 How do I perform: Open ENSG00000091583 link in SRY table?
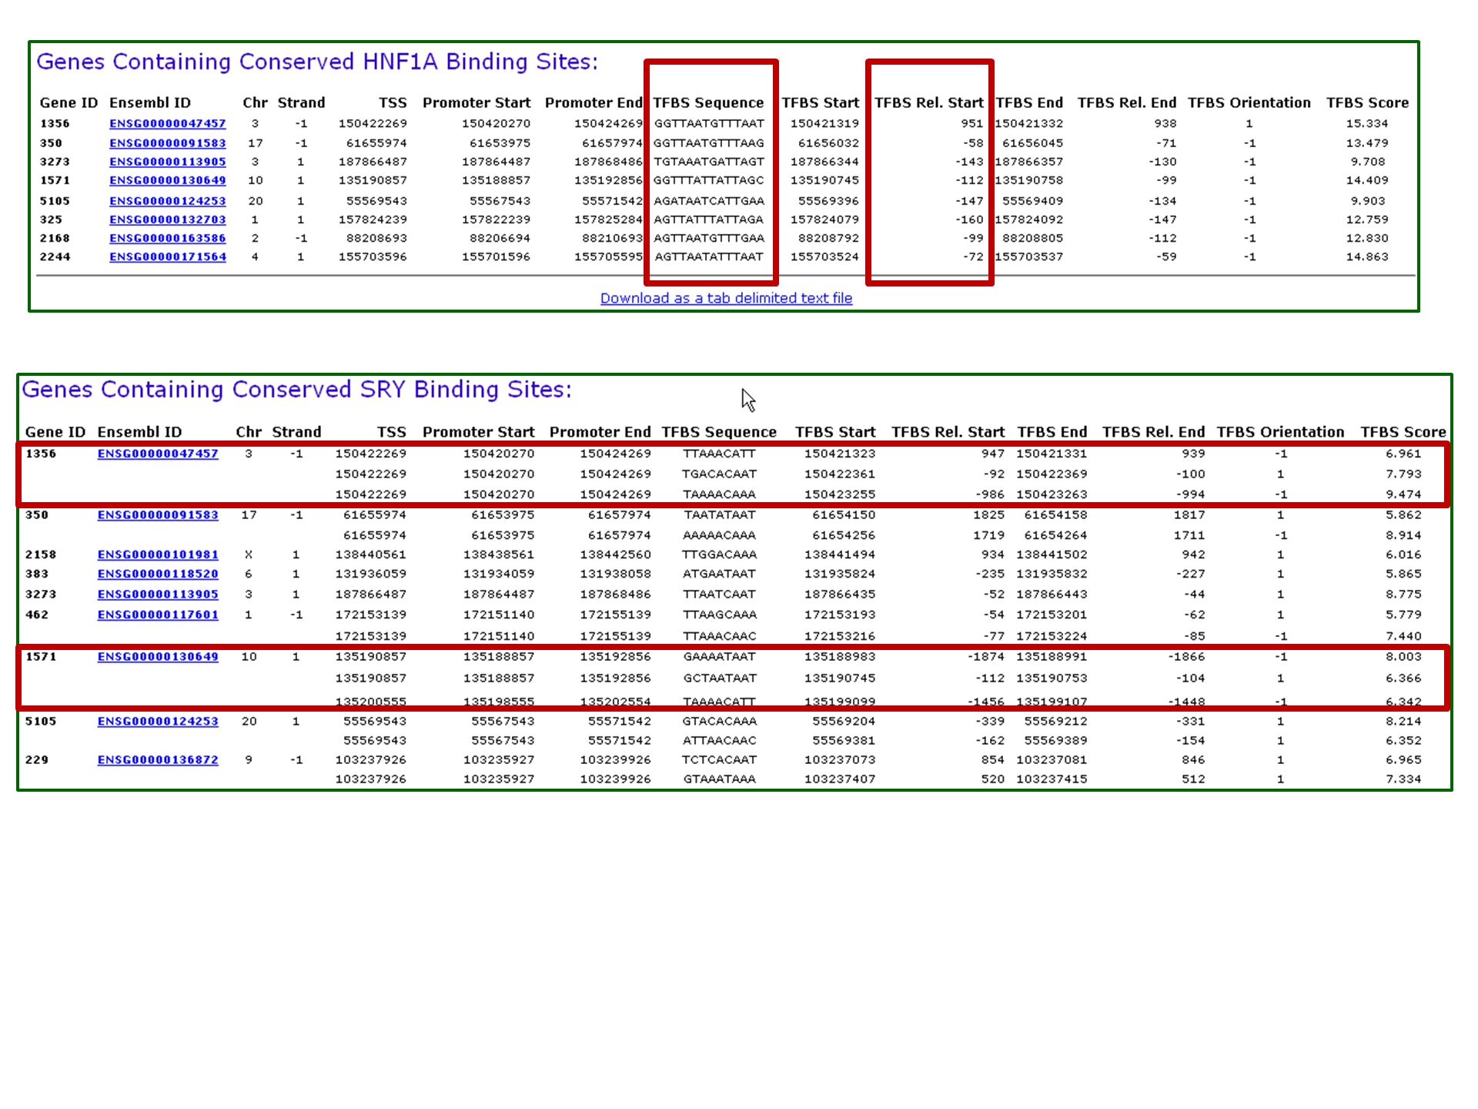click(157, 514)
